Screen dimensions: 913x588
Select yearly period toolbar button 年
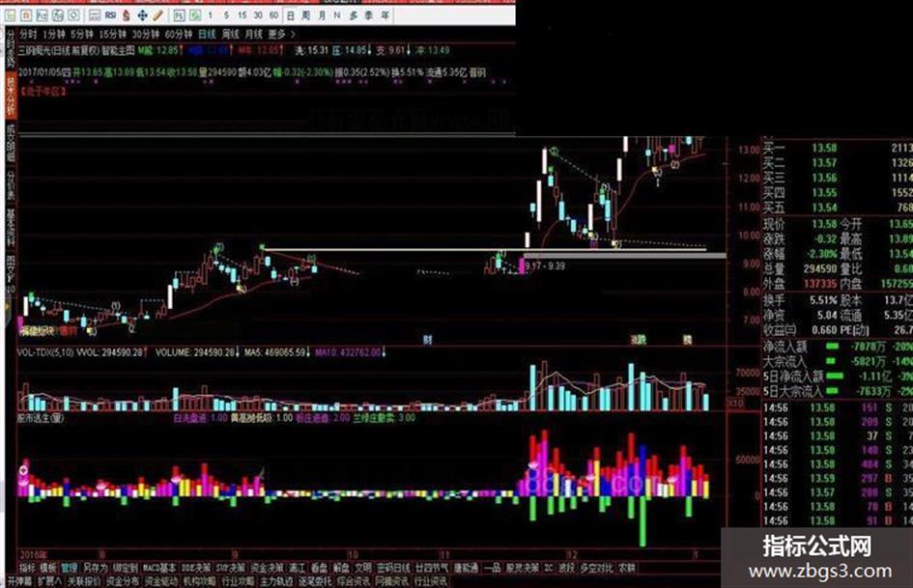pos(385,15)
